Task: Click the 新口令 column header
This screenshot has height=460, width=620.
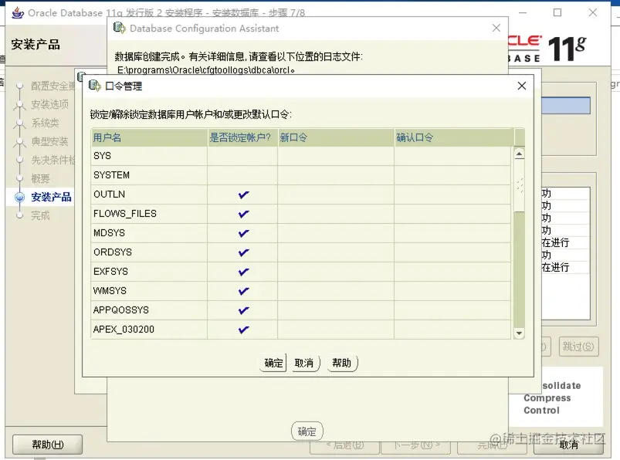Action: coord(336,137)
